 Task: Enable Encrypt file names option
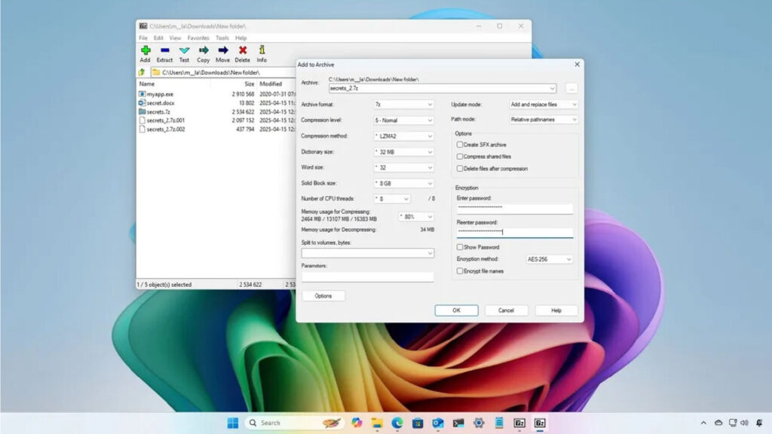(460, 271)
